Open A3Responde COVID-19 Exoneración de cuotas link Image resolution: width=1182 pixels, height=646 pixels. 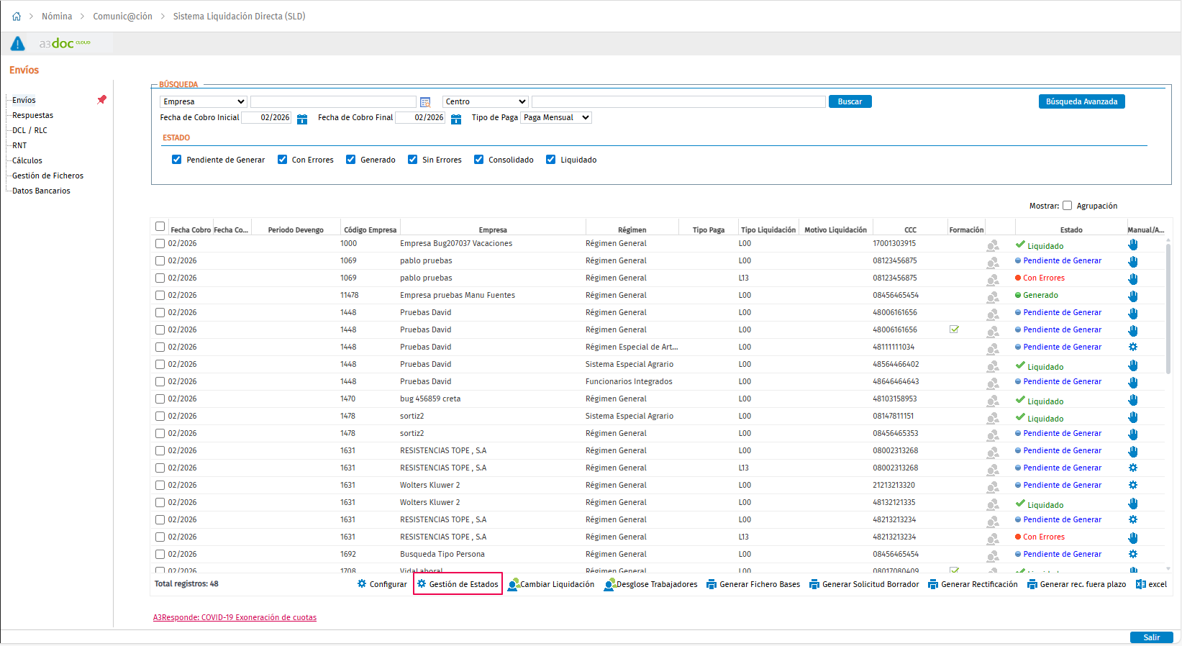point(235,617)
